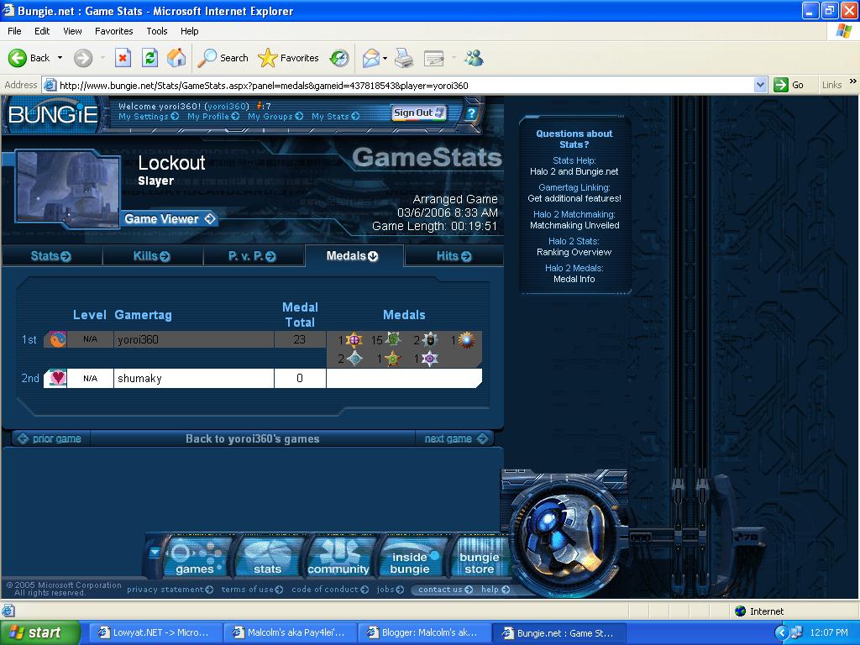This screenshot has width=860, height=645.
Task: Expand the Links toolbar chevron
Action: [x=853, y=81]
